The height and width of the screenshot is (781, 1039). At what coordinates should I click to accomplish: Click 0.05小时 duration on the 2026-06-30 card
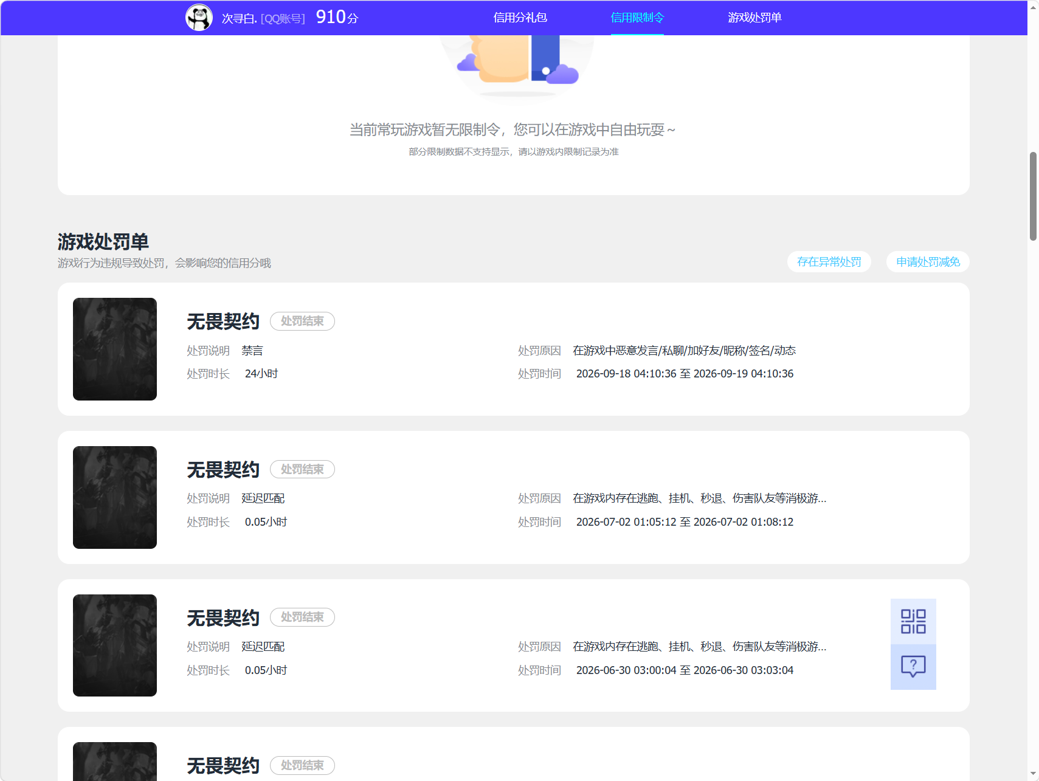266,670
